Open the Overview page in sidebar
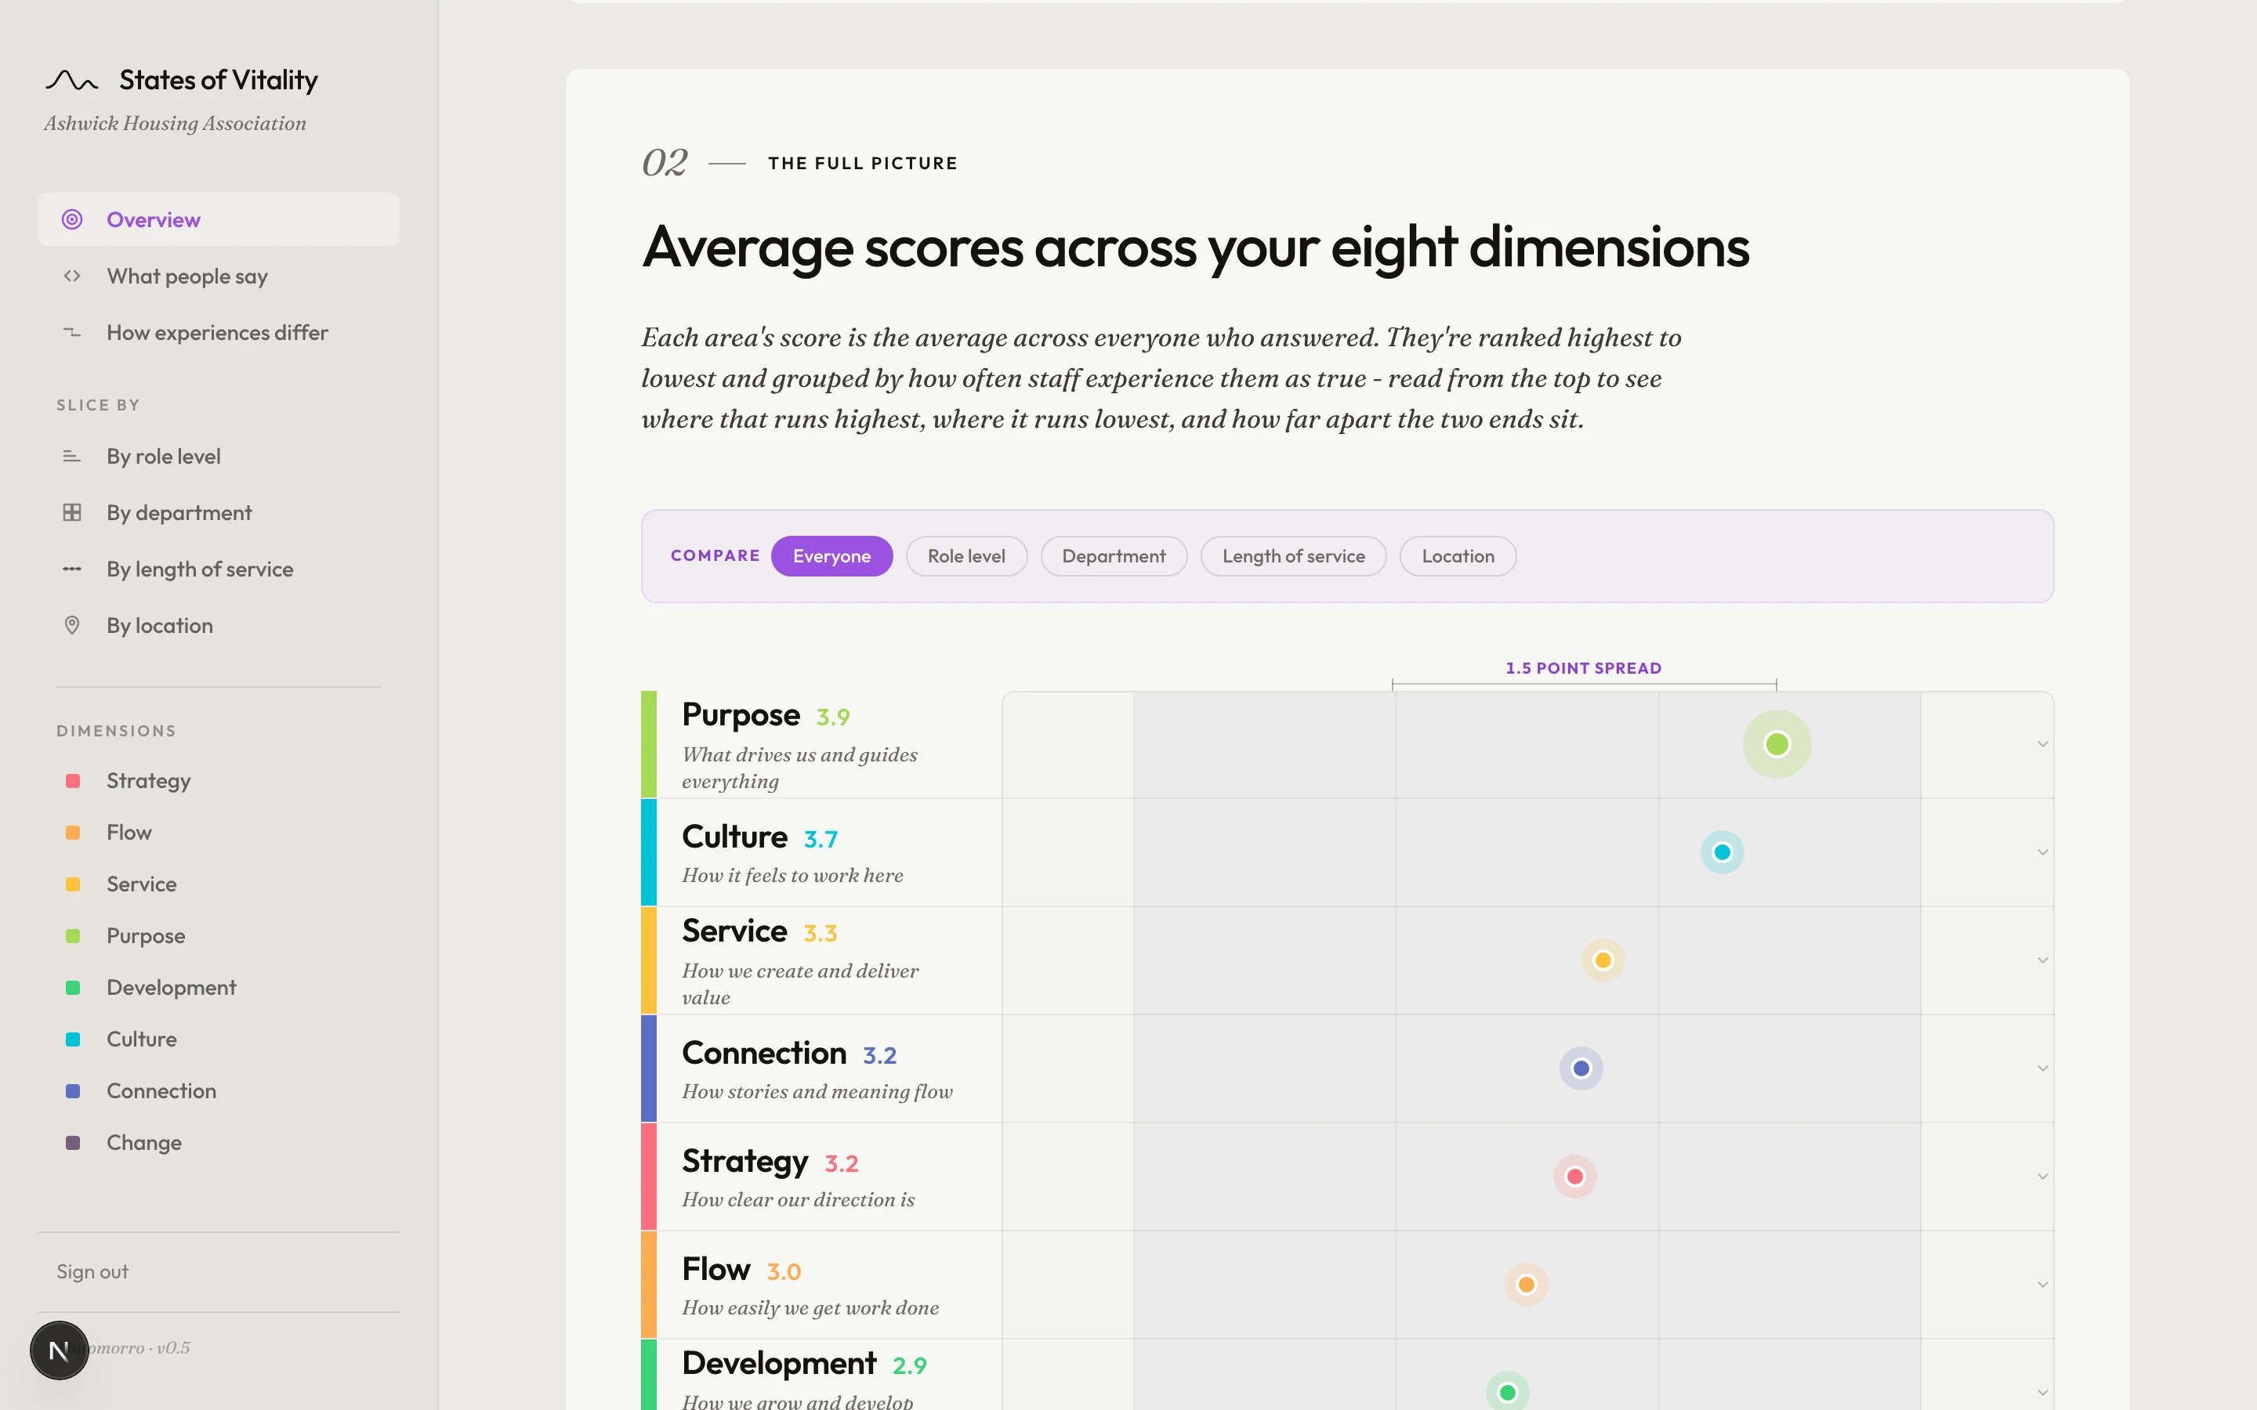The image size is (2257, 1410). pyautogui.click(x=218, y=219)
